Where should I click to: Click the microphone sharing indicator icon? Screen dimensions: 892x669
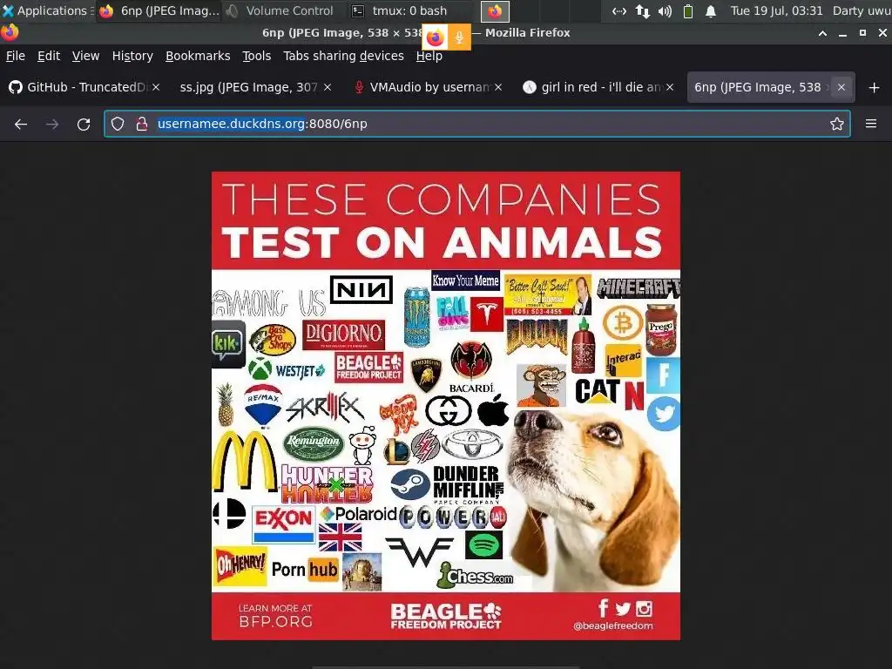coord(459,37)
